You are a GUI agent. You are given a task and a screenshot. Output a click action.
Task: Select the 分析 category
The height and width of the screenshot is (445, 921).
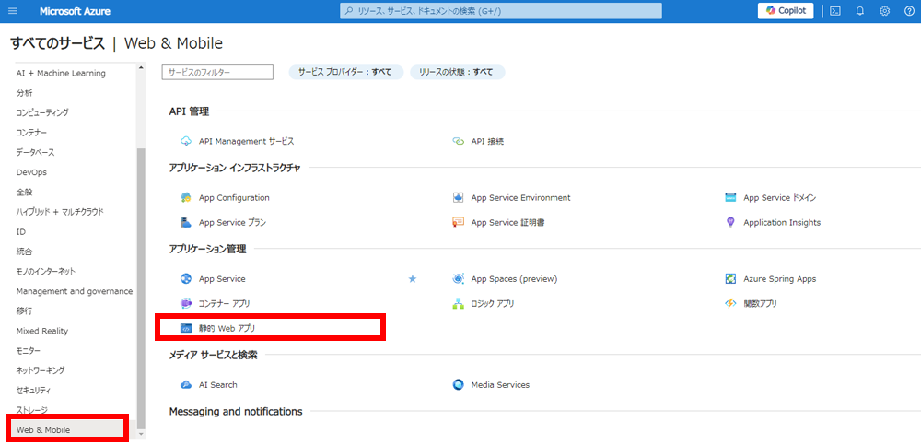click(x=25, y=93)
